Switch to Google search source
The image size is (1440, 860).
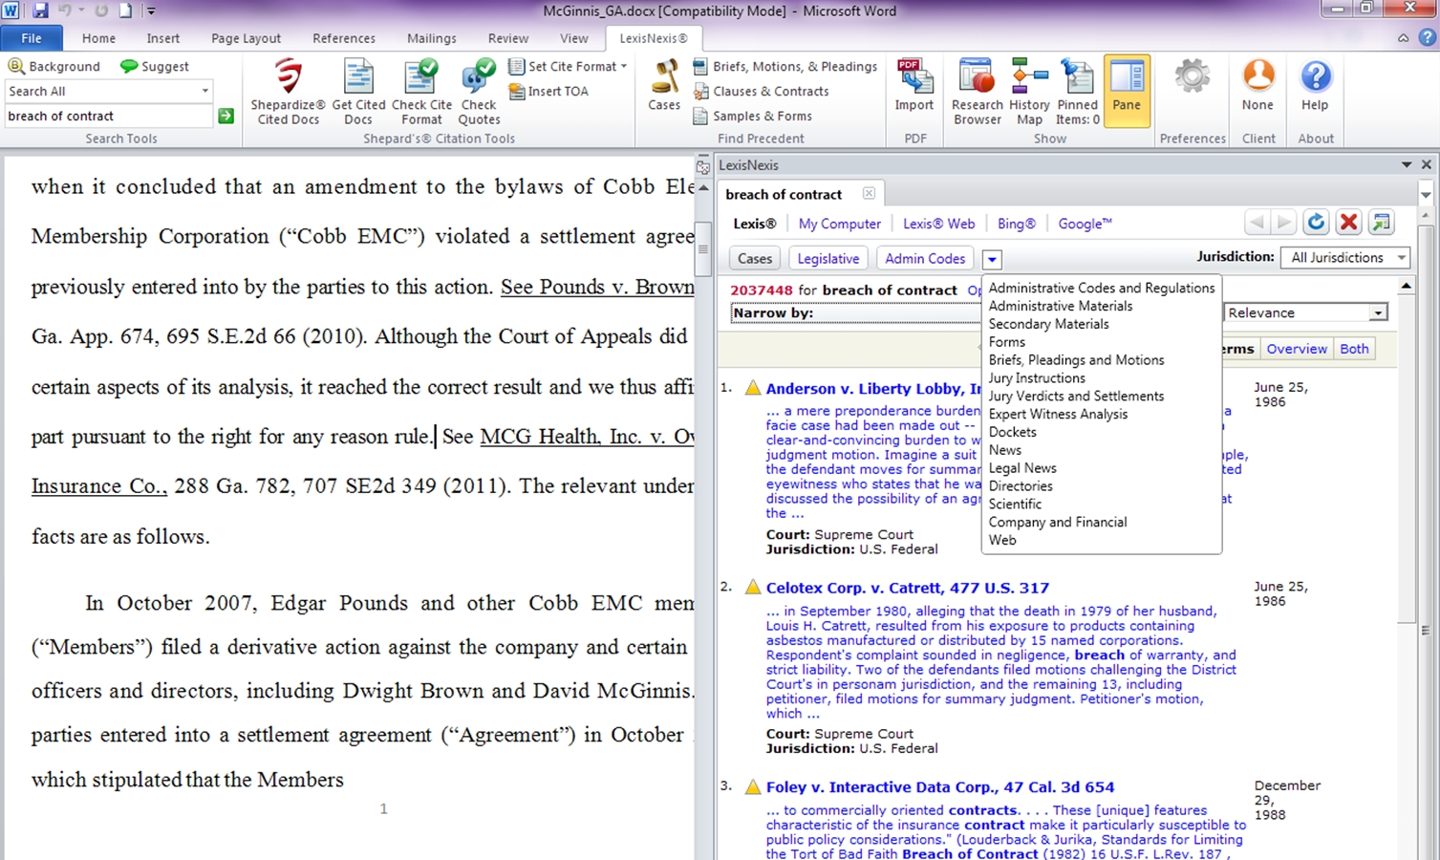pyautogui.click(x=1085, y=224)
